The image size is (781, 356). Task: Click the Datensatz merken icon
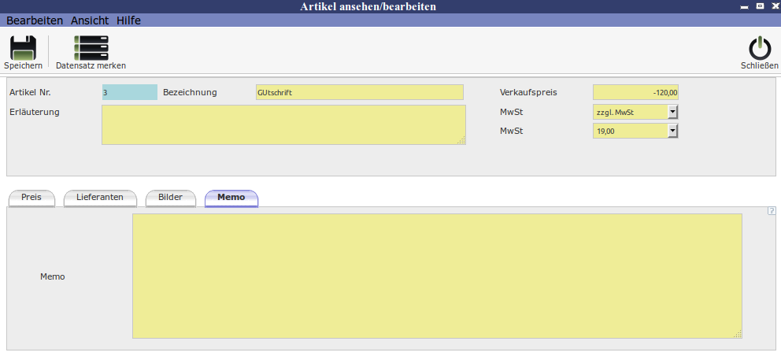pyautogui.click(x=91, y=49)
